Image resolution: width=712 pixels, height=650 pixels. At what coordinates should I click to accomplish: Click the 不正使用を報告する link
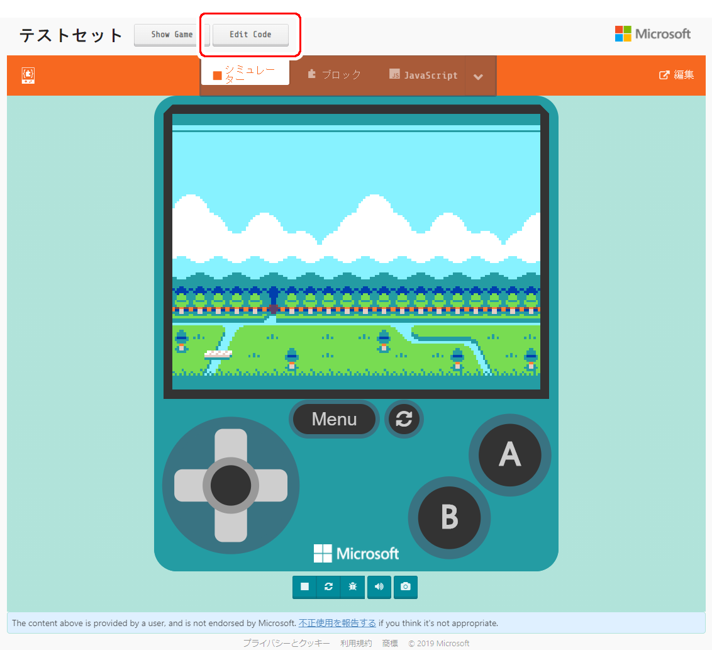pyautogui.click(x=337, y=623)
